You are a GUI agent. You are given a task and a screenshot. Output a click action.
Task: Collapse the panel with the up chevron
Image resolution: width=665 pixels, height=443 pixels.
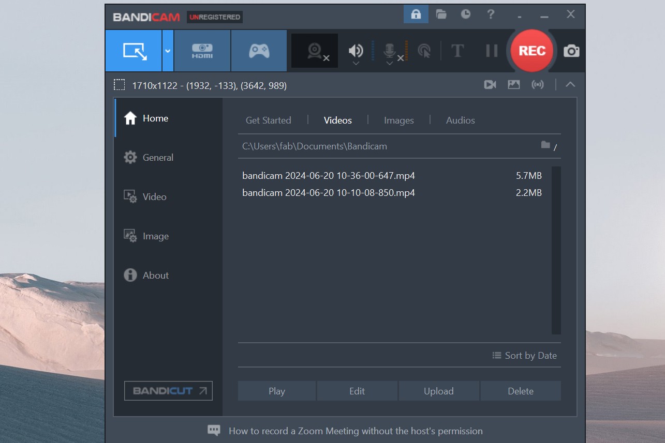click(570, 84)
